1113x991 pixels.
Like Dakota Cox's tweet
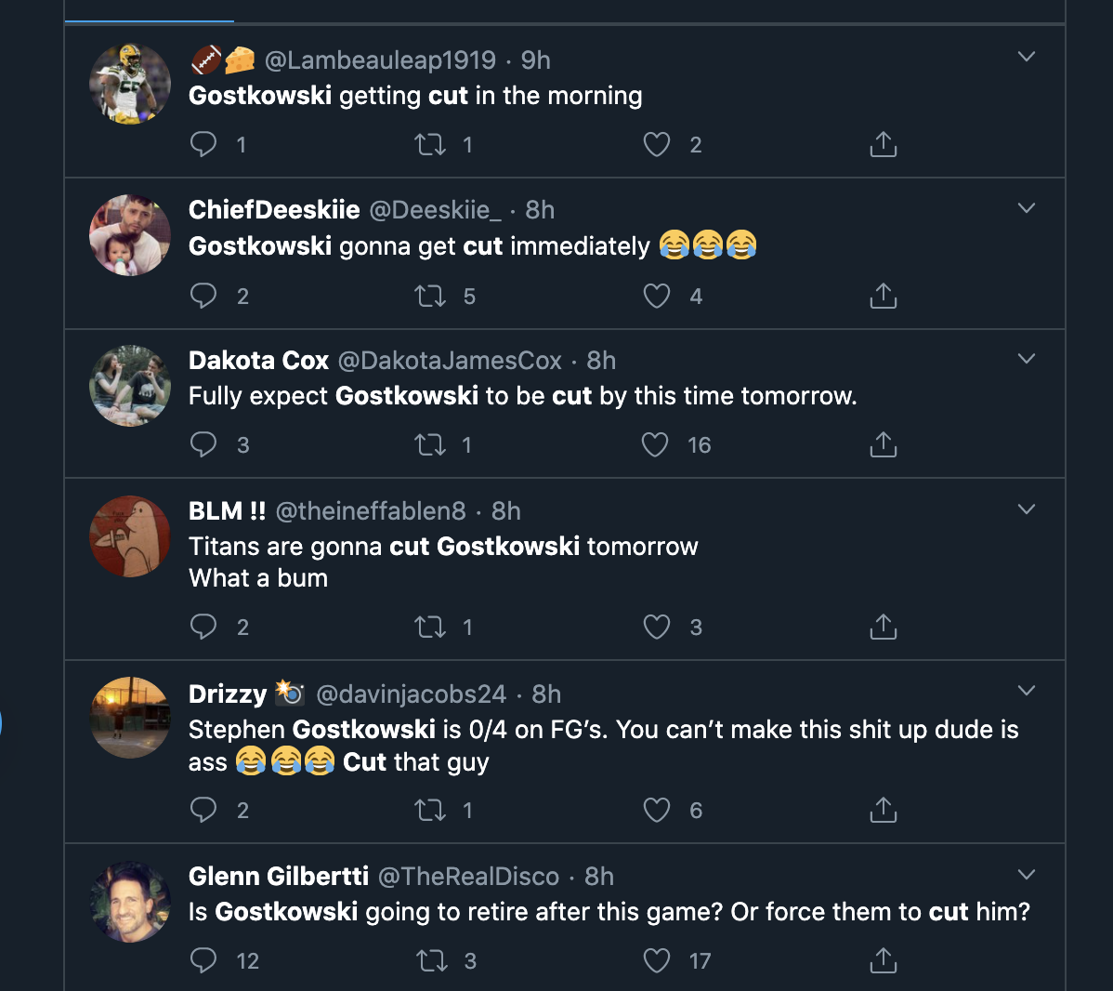(655, 445)
